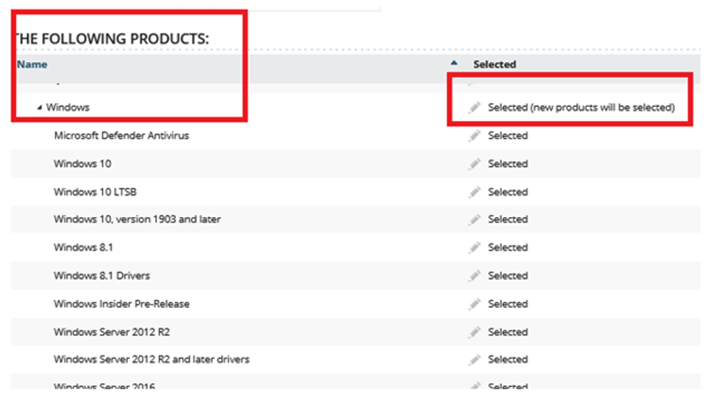Click Selected status for Windows Server 2012 R2
The image size is (711, 402).
pyautogui.click(x=508, y=332)
